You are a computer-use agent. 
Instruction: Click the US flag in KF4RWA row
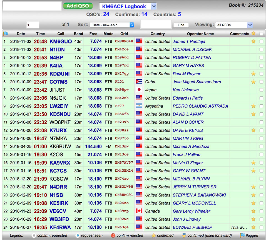[x=139, y=227]
